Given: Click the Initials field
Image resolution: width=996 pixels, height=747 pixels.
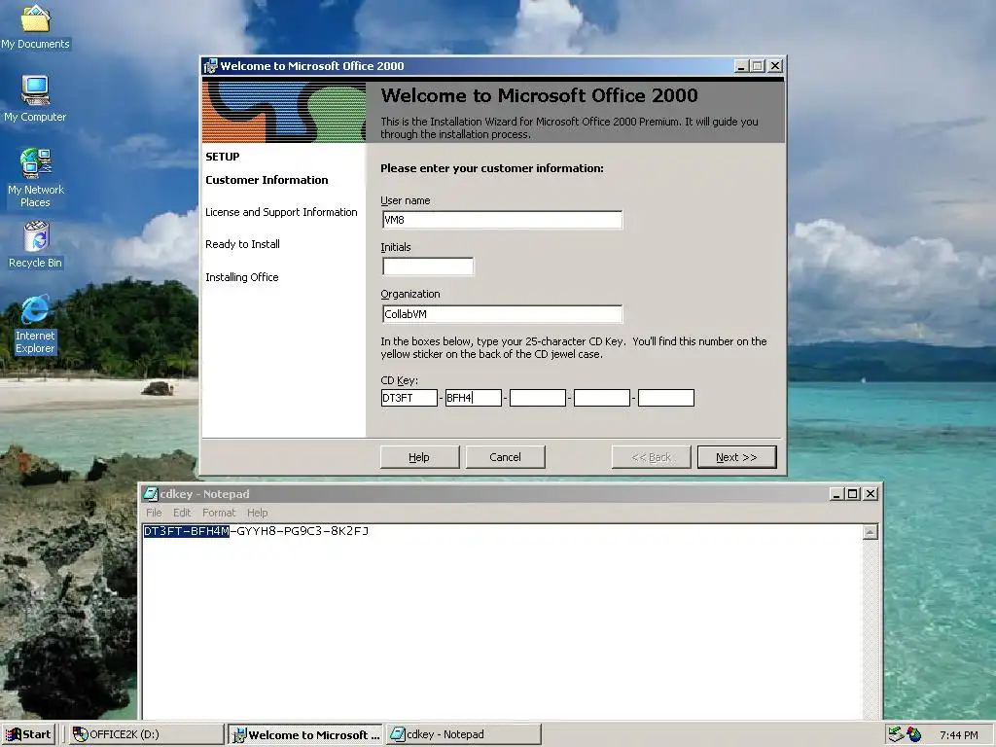Looking at the screenshot, I should pyautogui.click(x=428, y=267).
